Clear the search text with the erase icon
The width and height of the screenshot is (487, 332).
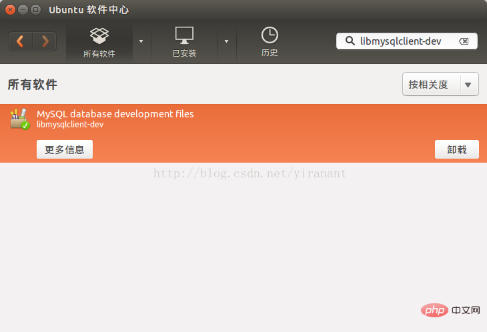tap(464, 41)
